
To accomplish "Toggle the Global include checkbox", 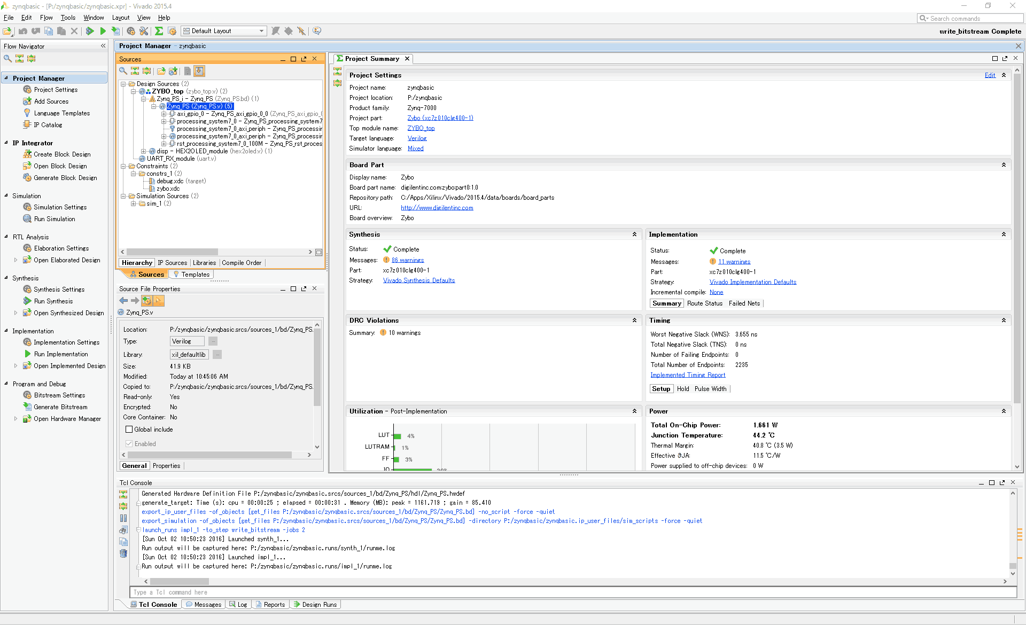I will click(129, 429).
